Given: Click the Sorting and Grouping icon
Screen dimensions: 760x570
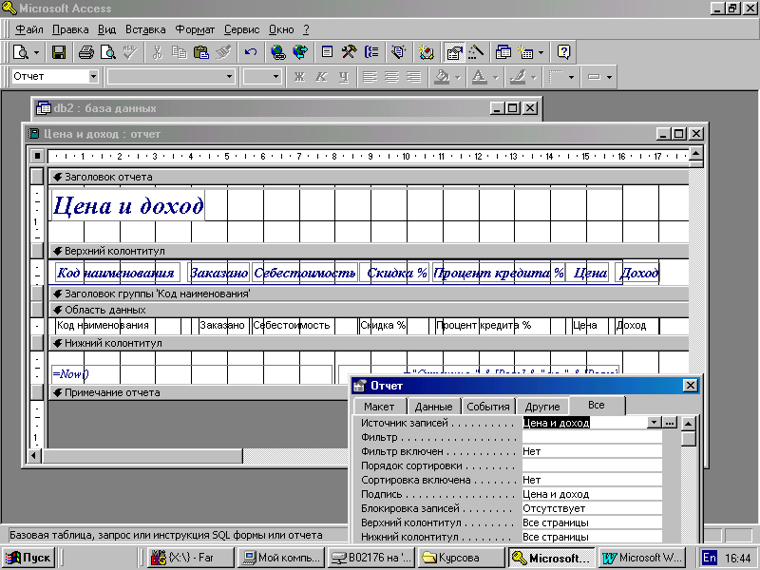Looking at the screenshot, I should click(371, 52).
